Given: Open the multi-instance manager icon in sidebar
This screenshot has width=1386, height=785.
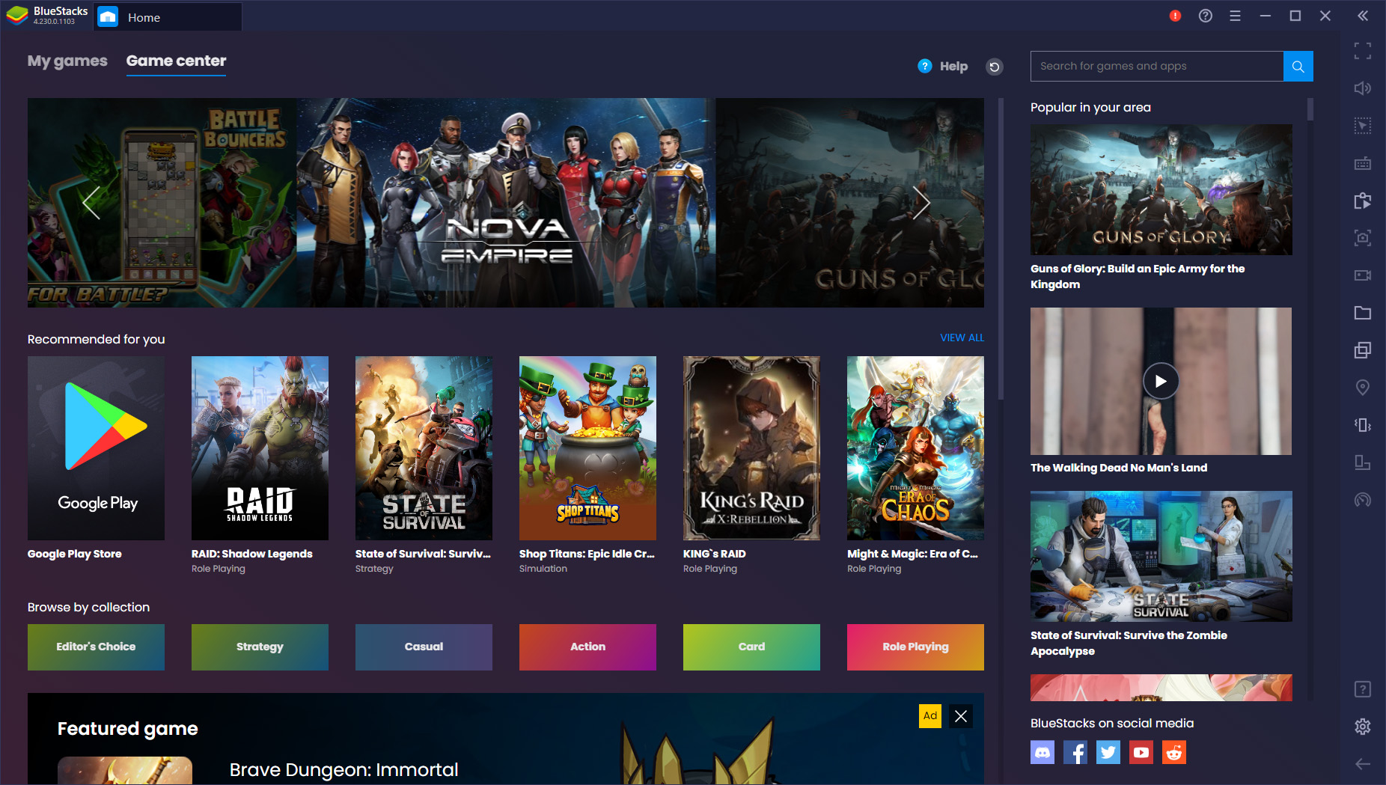Looking at the screenshot, I should (x=1363, y=350).
